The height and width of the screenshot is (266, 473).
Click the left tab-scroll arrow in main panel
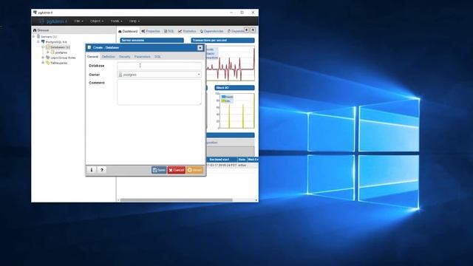click(246, 30)
